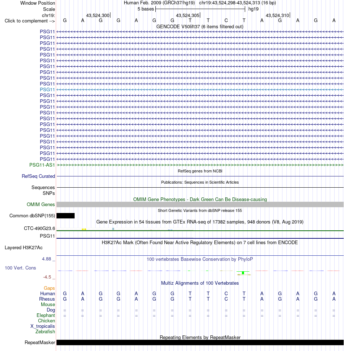The width and height of the screenshot is (344, 351).
Task: Click the black dbSNP variant block
Action: pyautogui.click(x=66, y=216)
